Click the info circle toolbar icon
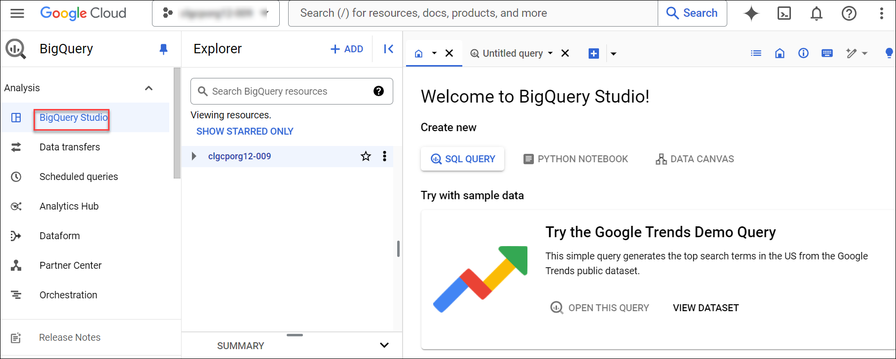The image size is (896, 359). point(803,53)
